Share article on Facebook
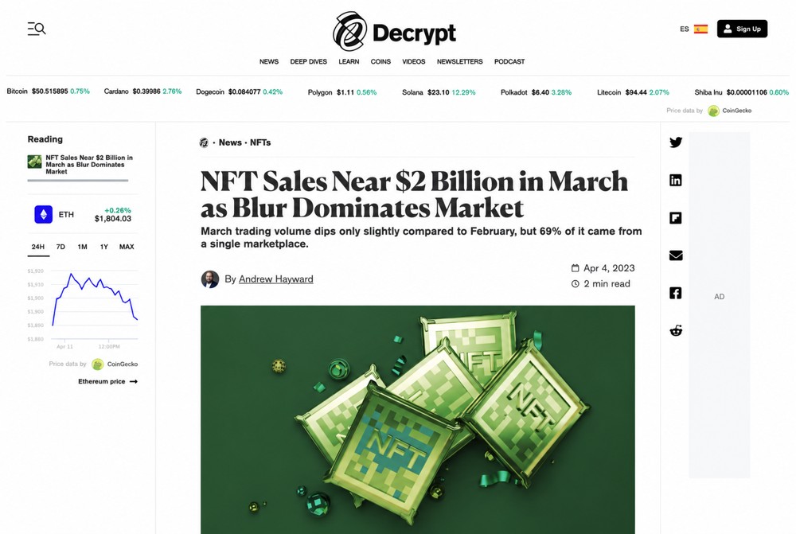The image size is (796, 534). point(676,293)
